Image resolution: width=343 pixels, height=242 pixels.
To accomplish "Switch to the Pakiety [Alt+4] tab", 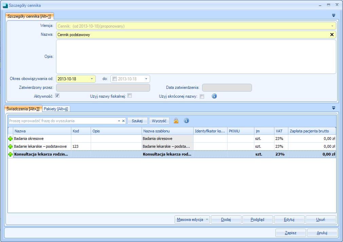I will [56, 109].
